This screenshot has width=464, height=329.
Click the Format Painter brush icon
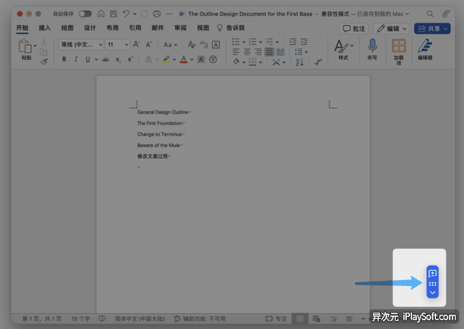tap(44, 62)
